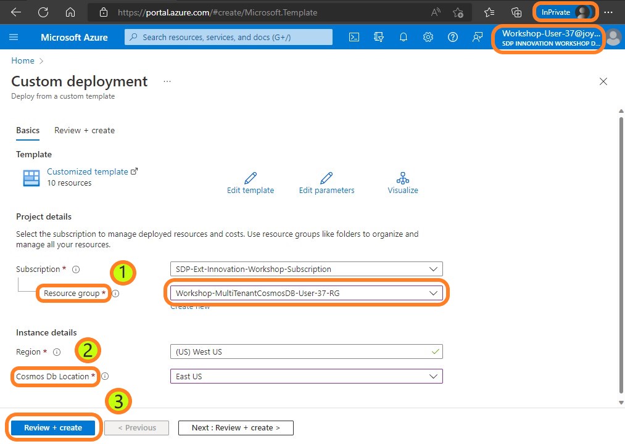
Task: Expand the Subscription dropdown
Action: (306, 269)
